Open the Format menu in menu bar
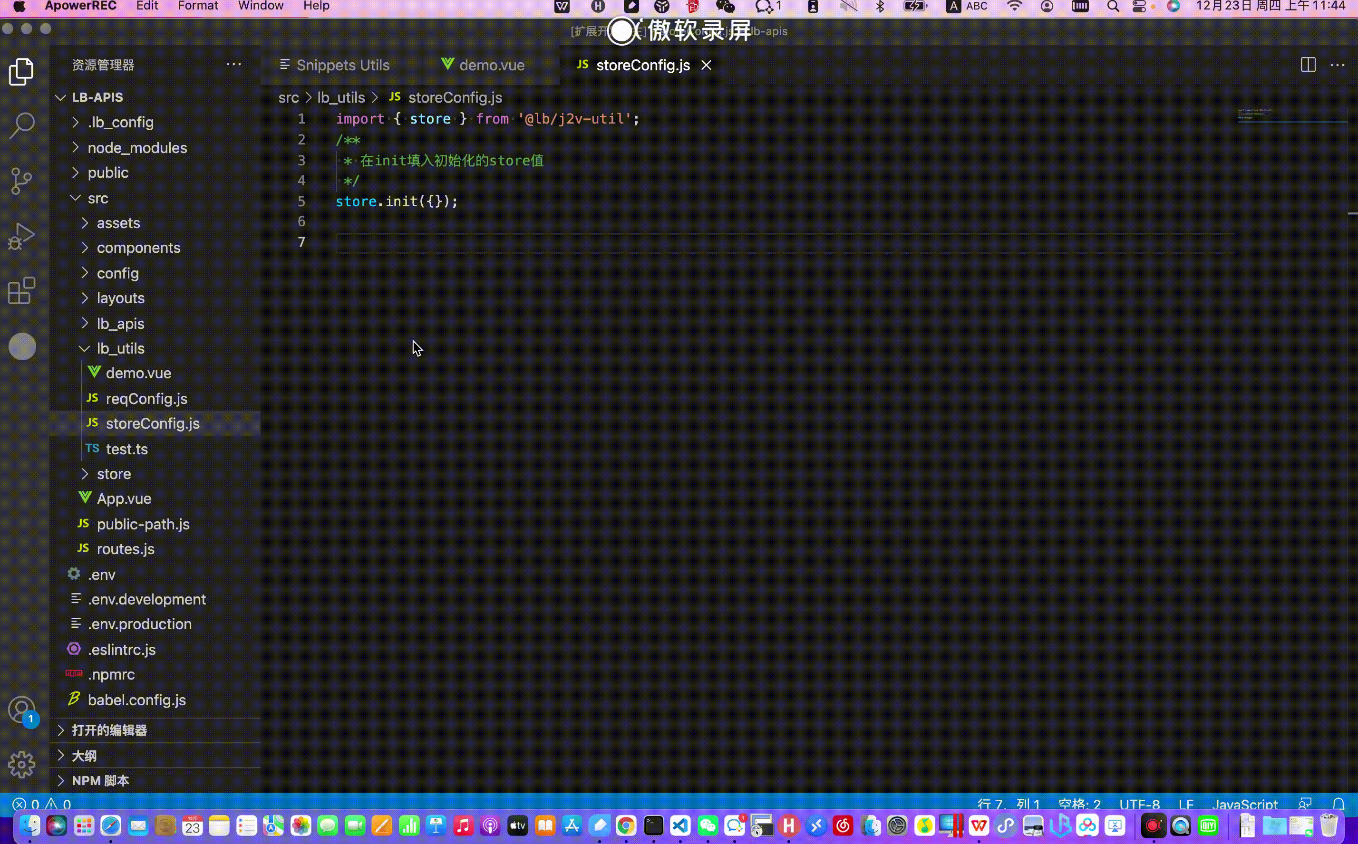The image size is (1358, 844). click(x=198, y=6)
